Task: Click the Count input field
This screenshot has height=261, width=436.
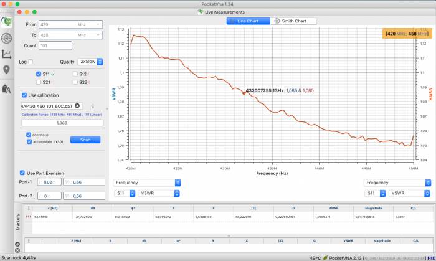Action: [x=70, y=45]
